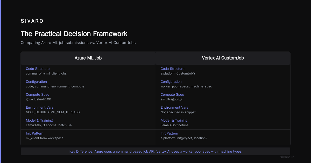Select the llama3-8b-finetune value

coord(174,125)
